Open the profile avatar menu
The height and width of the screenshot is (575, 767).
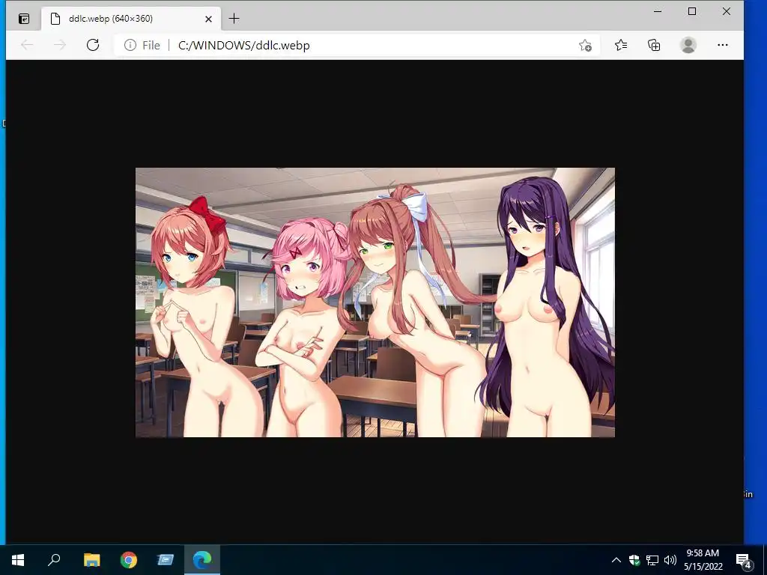688,45
